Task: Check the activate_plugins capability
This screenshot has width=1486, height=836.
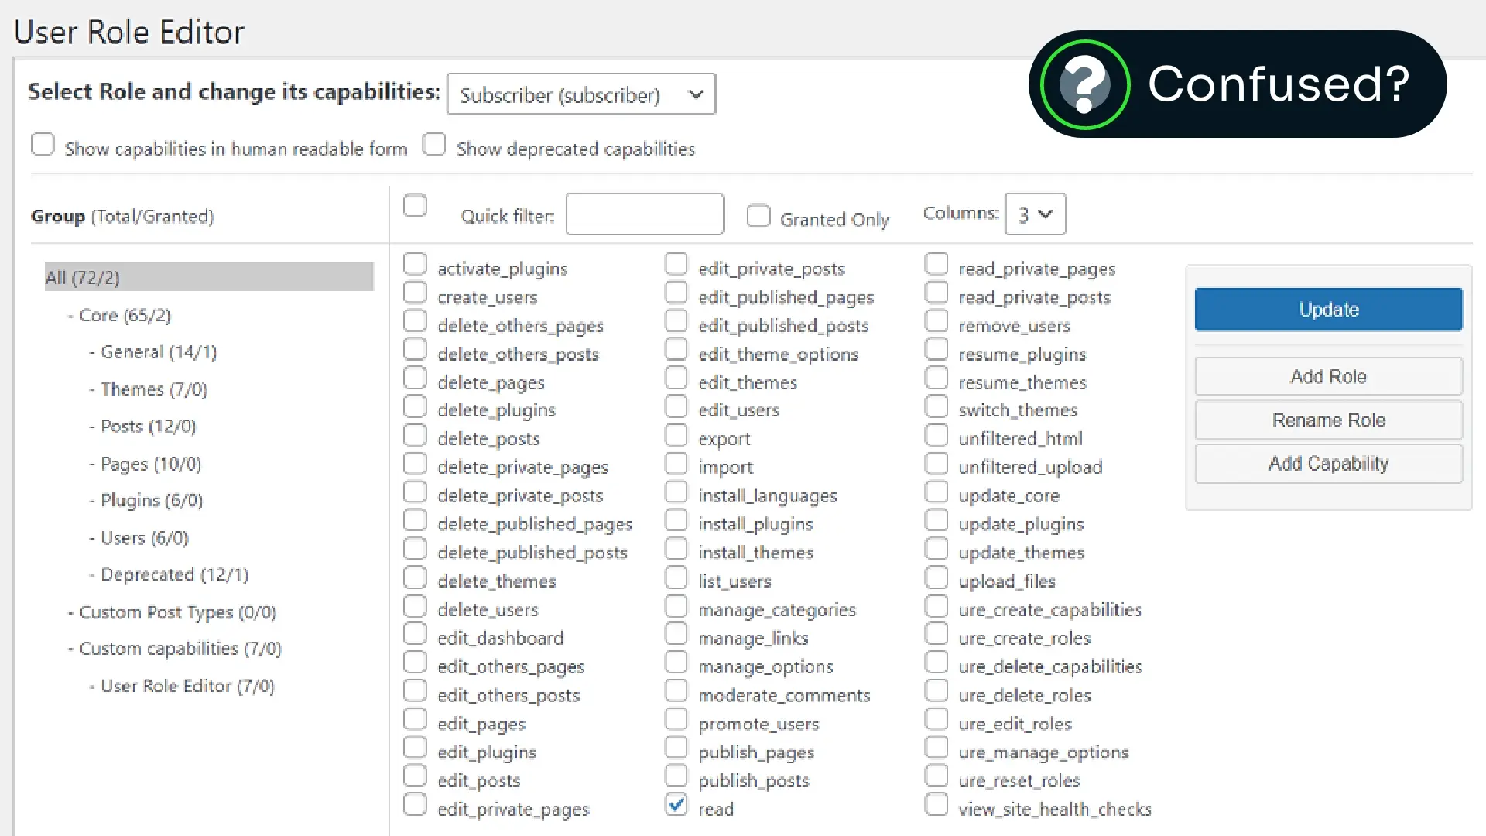Action: point(415,265)
